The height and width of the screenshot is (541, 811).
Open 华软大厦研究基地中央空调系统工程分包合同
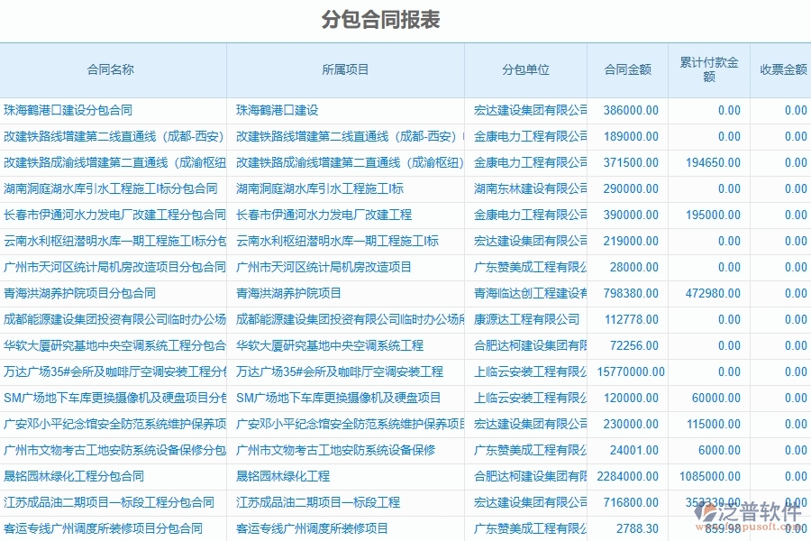click(108, 344)
